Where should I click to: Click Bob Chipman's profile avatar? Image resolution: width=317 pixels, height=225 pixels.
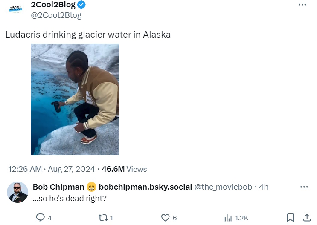coord(17,192)
